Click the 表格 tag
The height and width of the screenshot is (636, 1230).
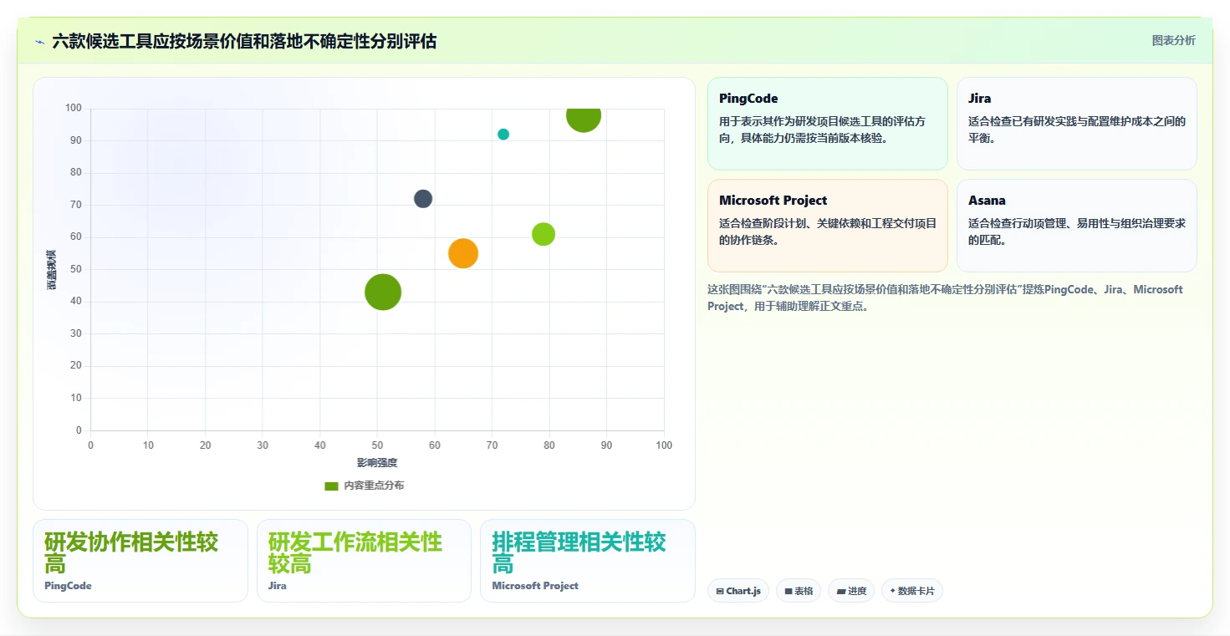[x=799, y=591]
